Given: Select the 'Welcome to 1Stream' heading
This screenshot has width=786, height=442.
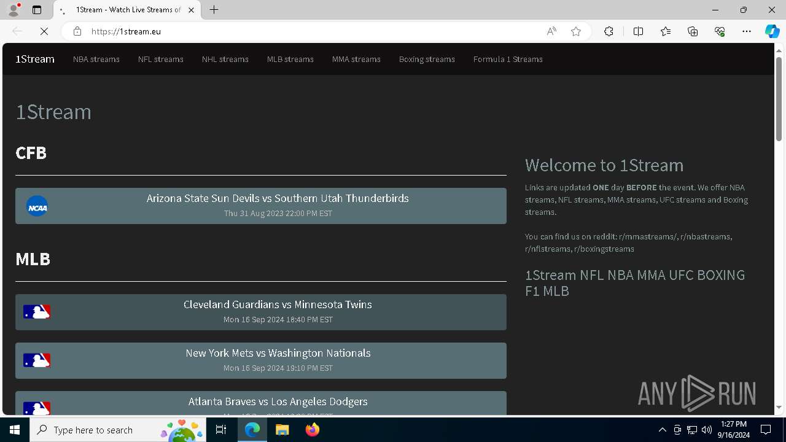Looking at the screenshot, I should click(604, 165).
